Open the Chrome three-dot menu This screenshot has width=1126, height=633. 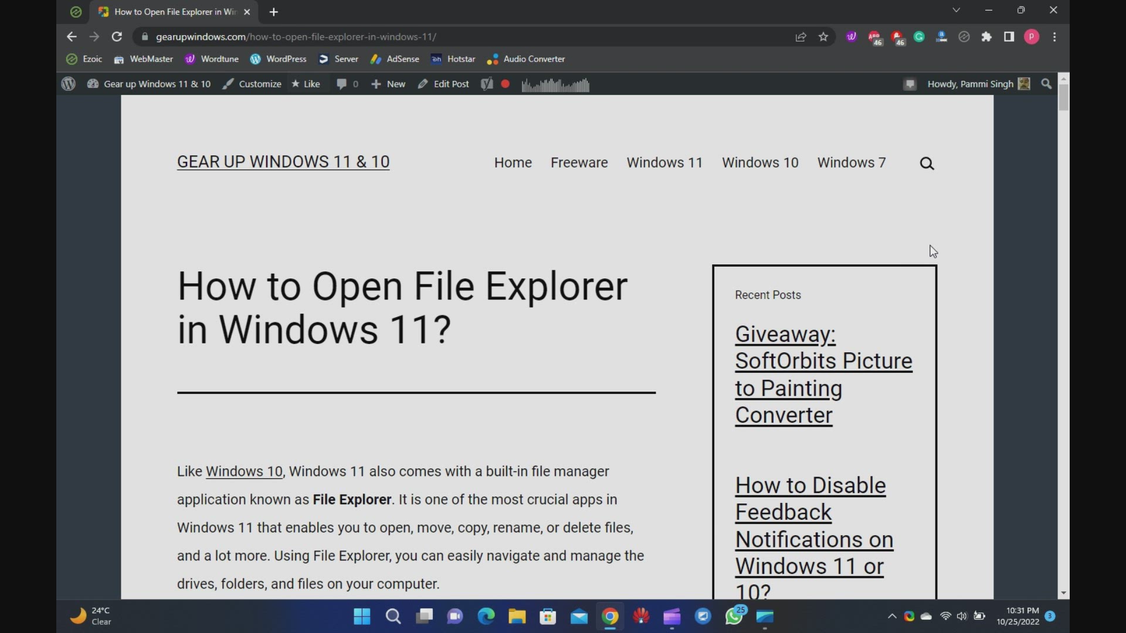pyautogui.click(x=1054, y=37)
